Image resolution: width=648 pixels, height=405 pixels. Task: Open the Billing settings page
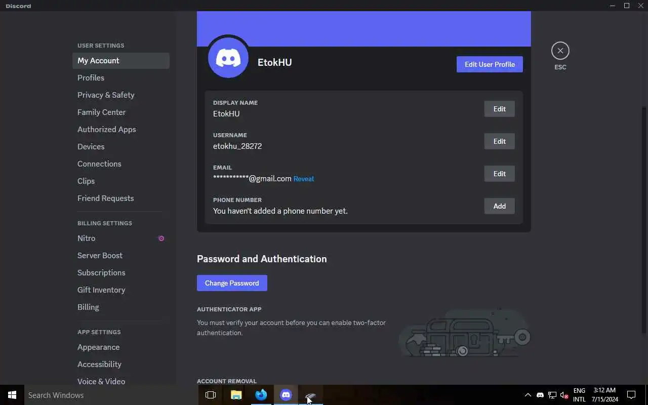pos(121,307)
